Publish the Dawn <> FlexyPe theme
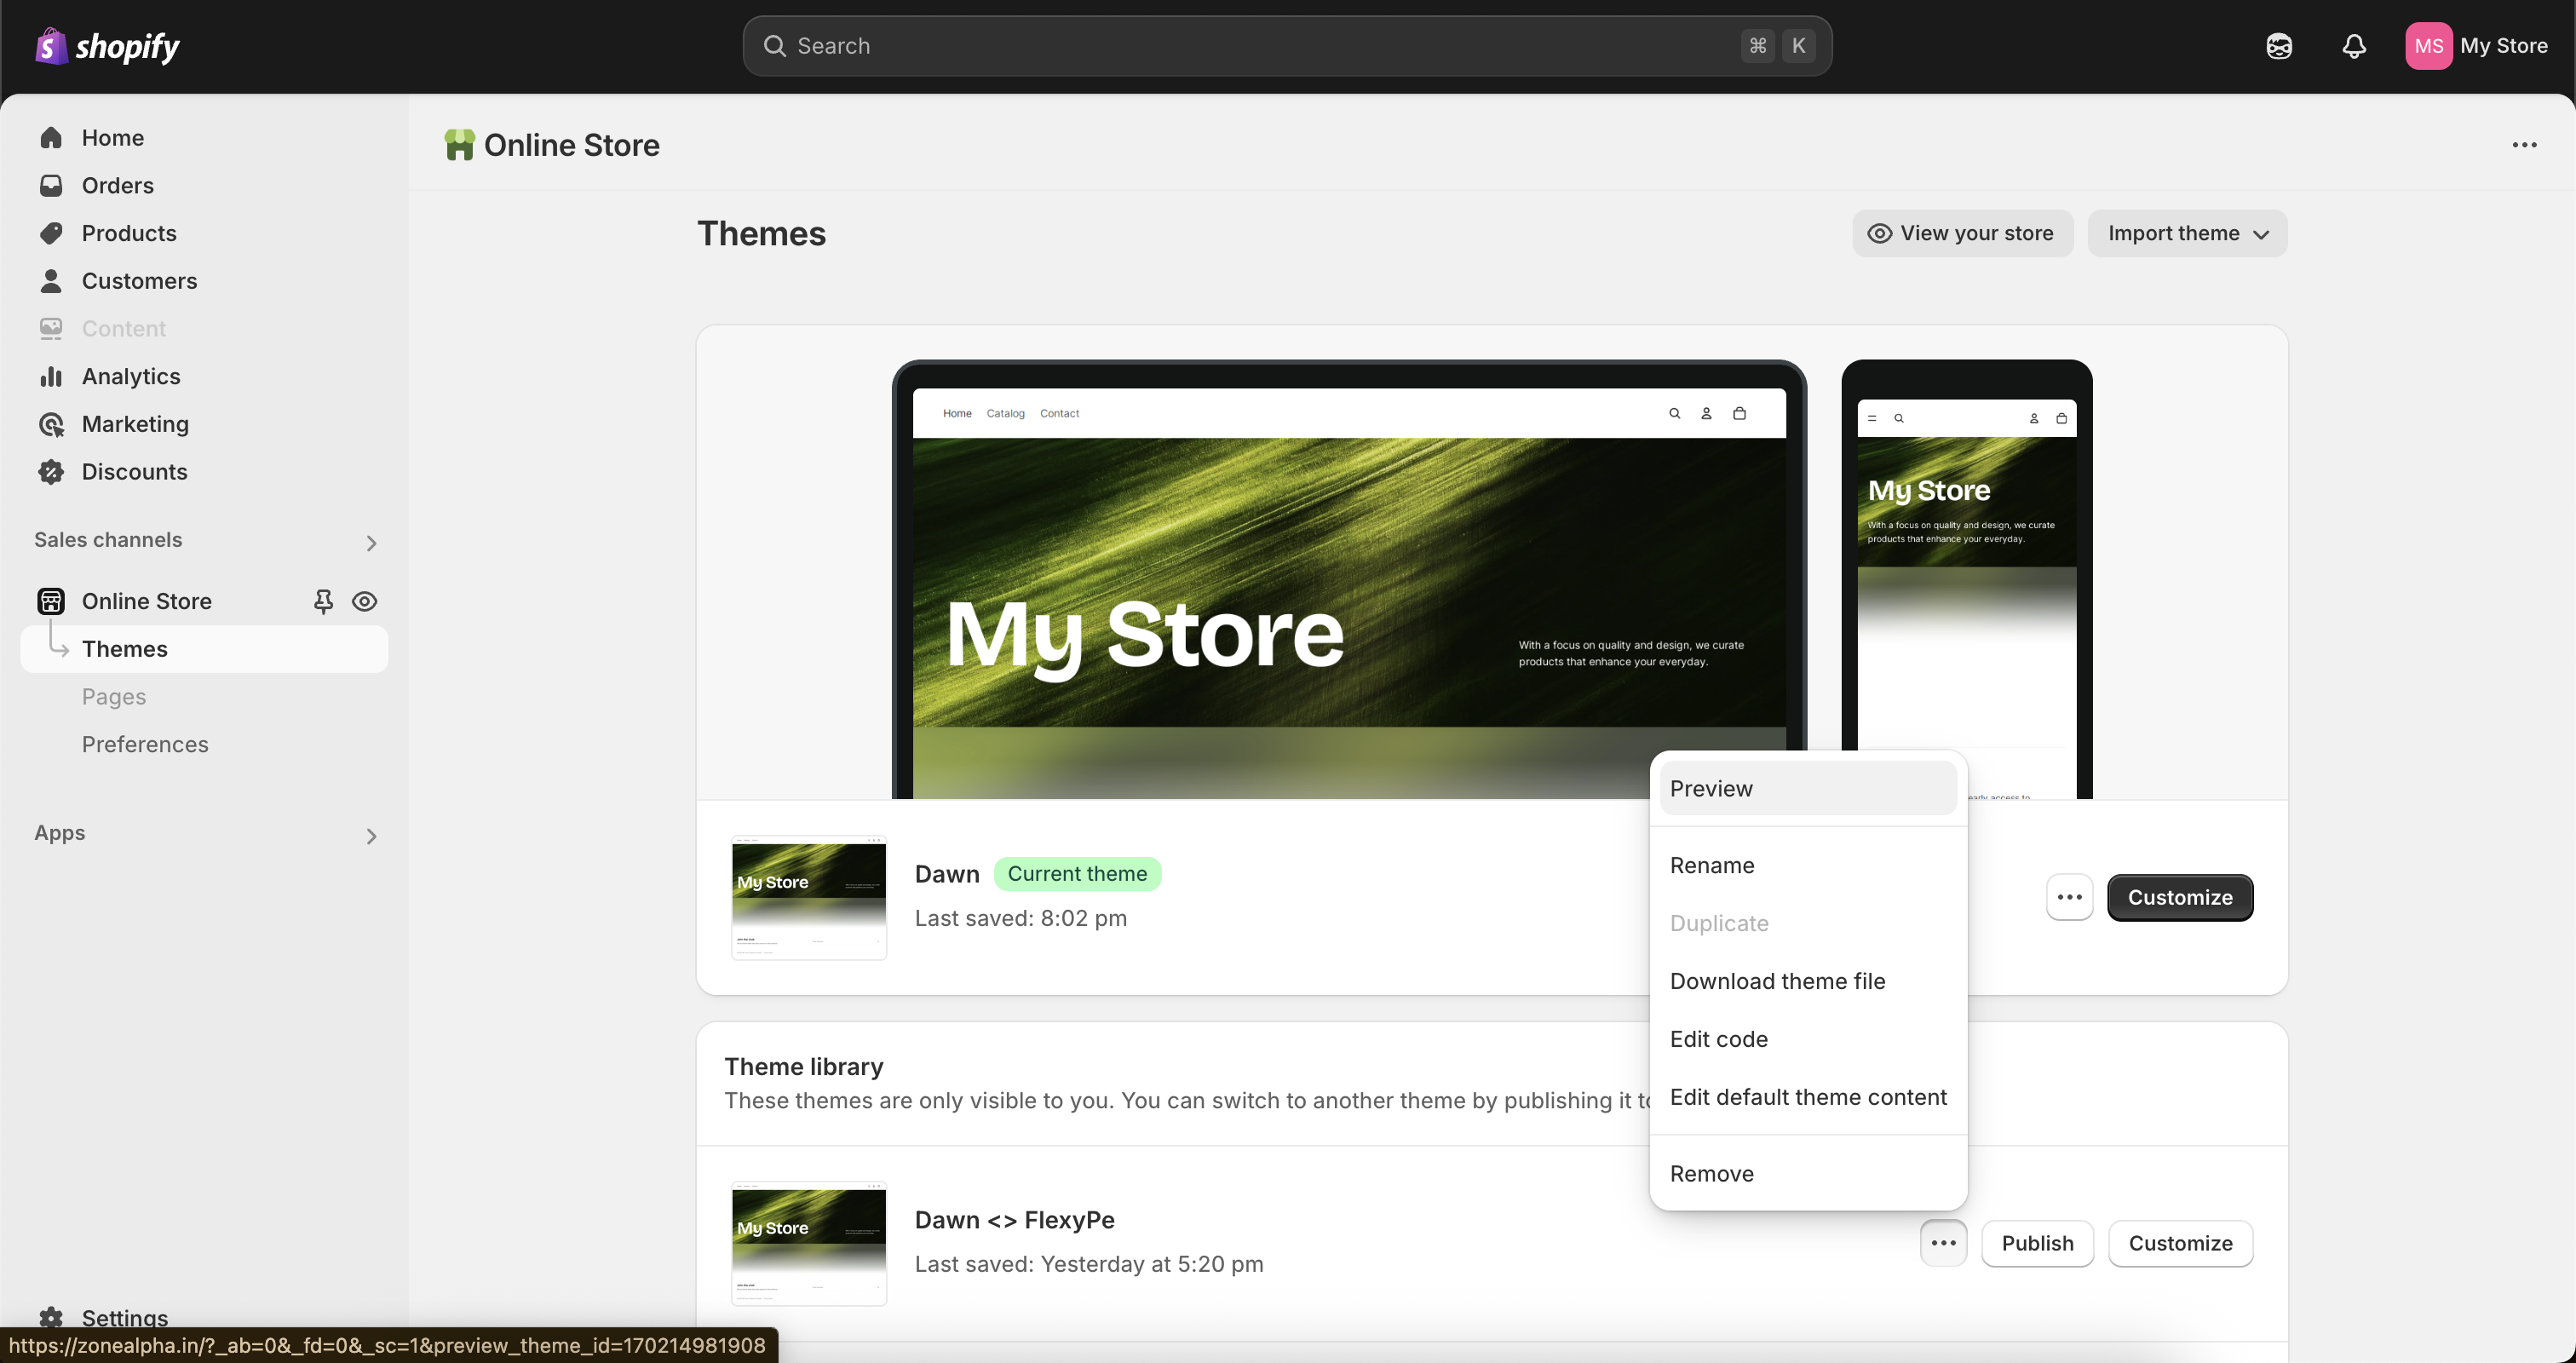The height and width of the screenshot is (1363, 2576). tap(2037, 1243)
